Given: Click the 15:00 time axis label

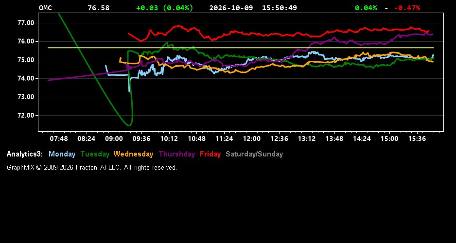Looking at the screenshot, I should coord(390,139).
